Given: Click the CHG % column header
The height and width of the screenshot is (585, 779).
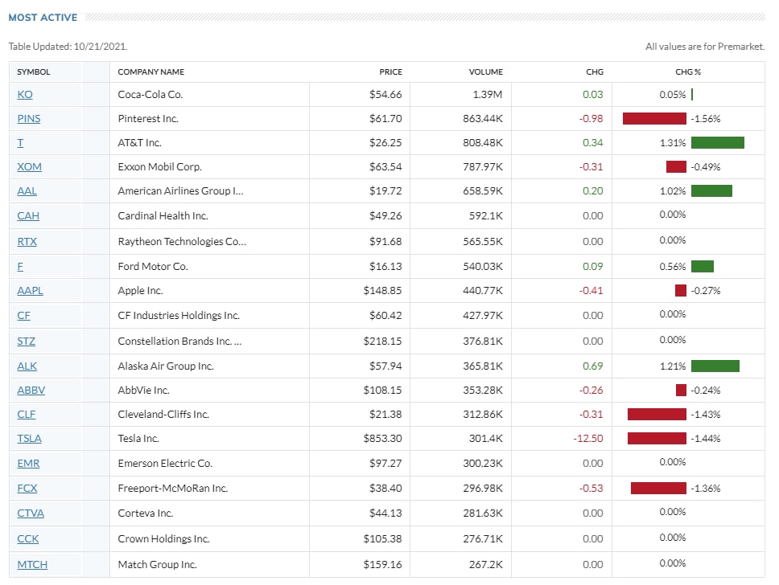Looking at the screenshot, I should (688, 72).
